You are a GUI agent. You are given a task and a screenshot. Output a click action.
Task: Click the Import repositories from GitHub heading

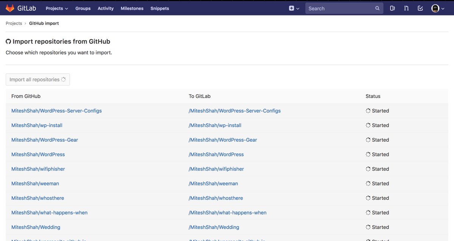61,42
